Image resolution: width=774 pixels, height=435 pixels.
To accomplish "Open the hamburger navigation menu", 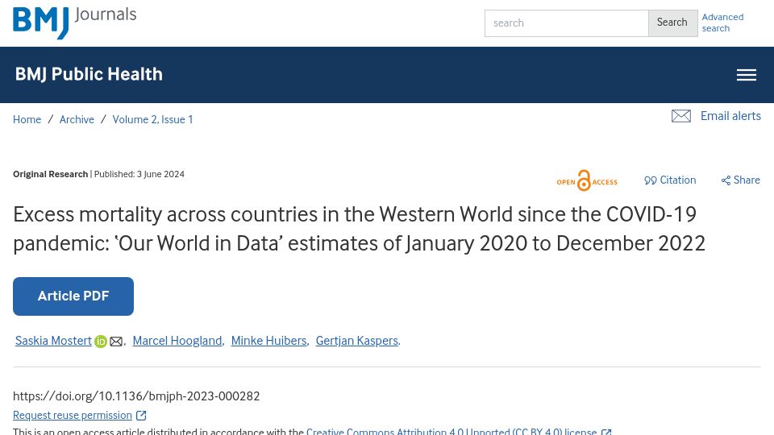I will click(x=747, y=75).
